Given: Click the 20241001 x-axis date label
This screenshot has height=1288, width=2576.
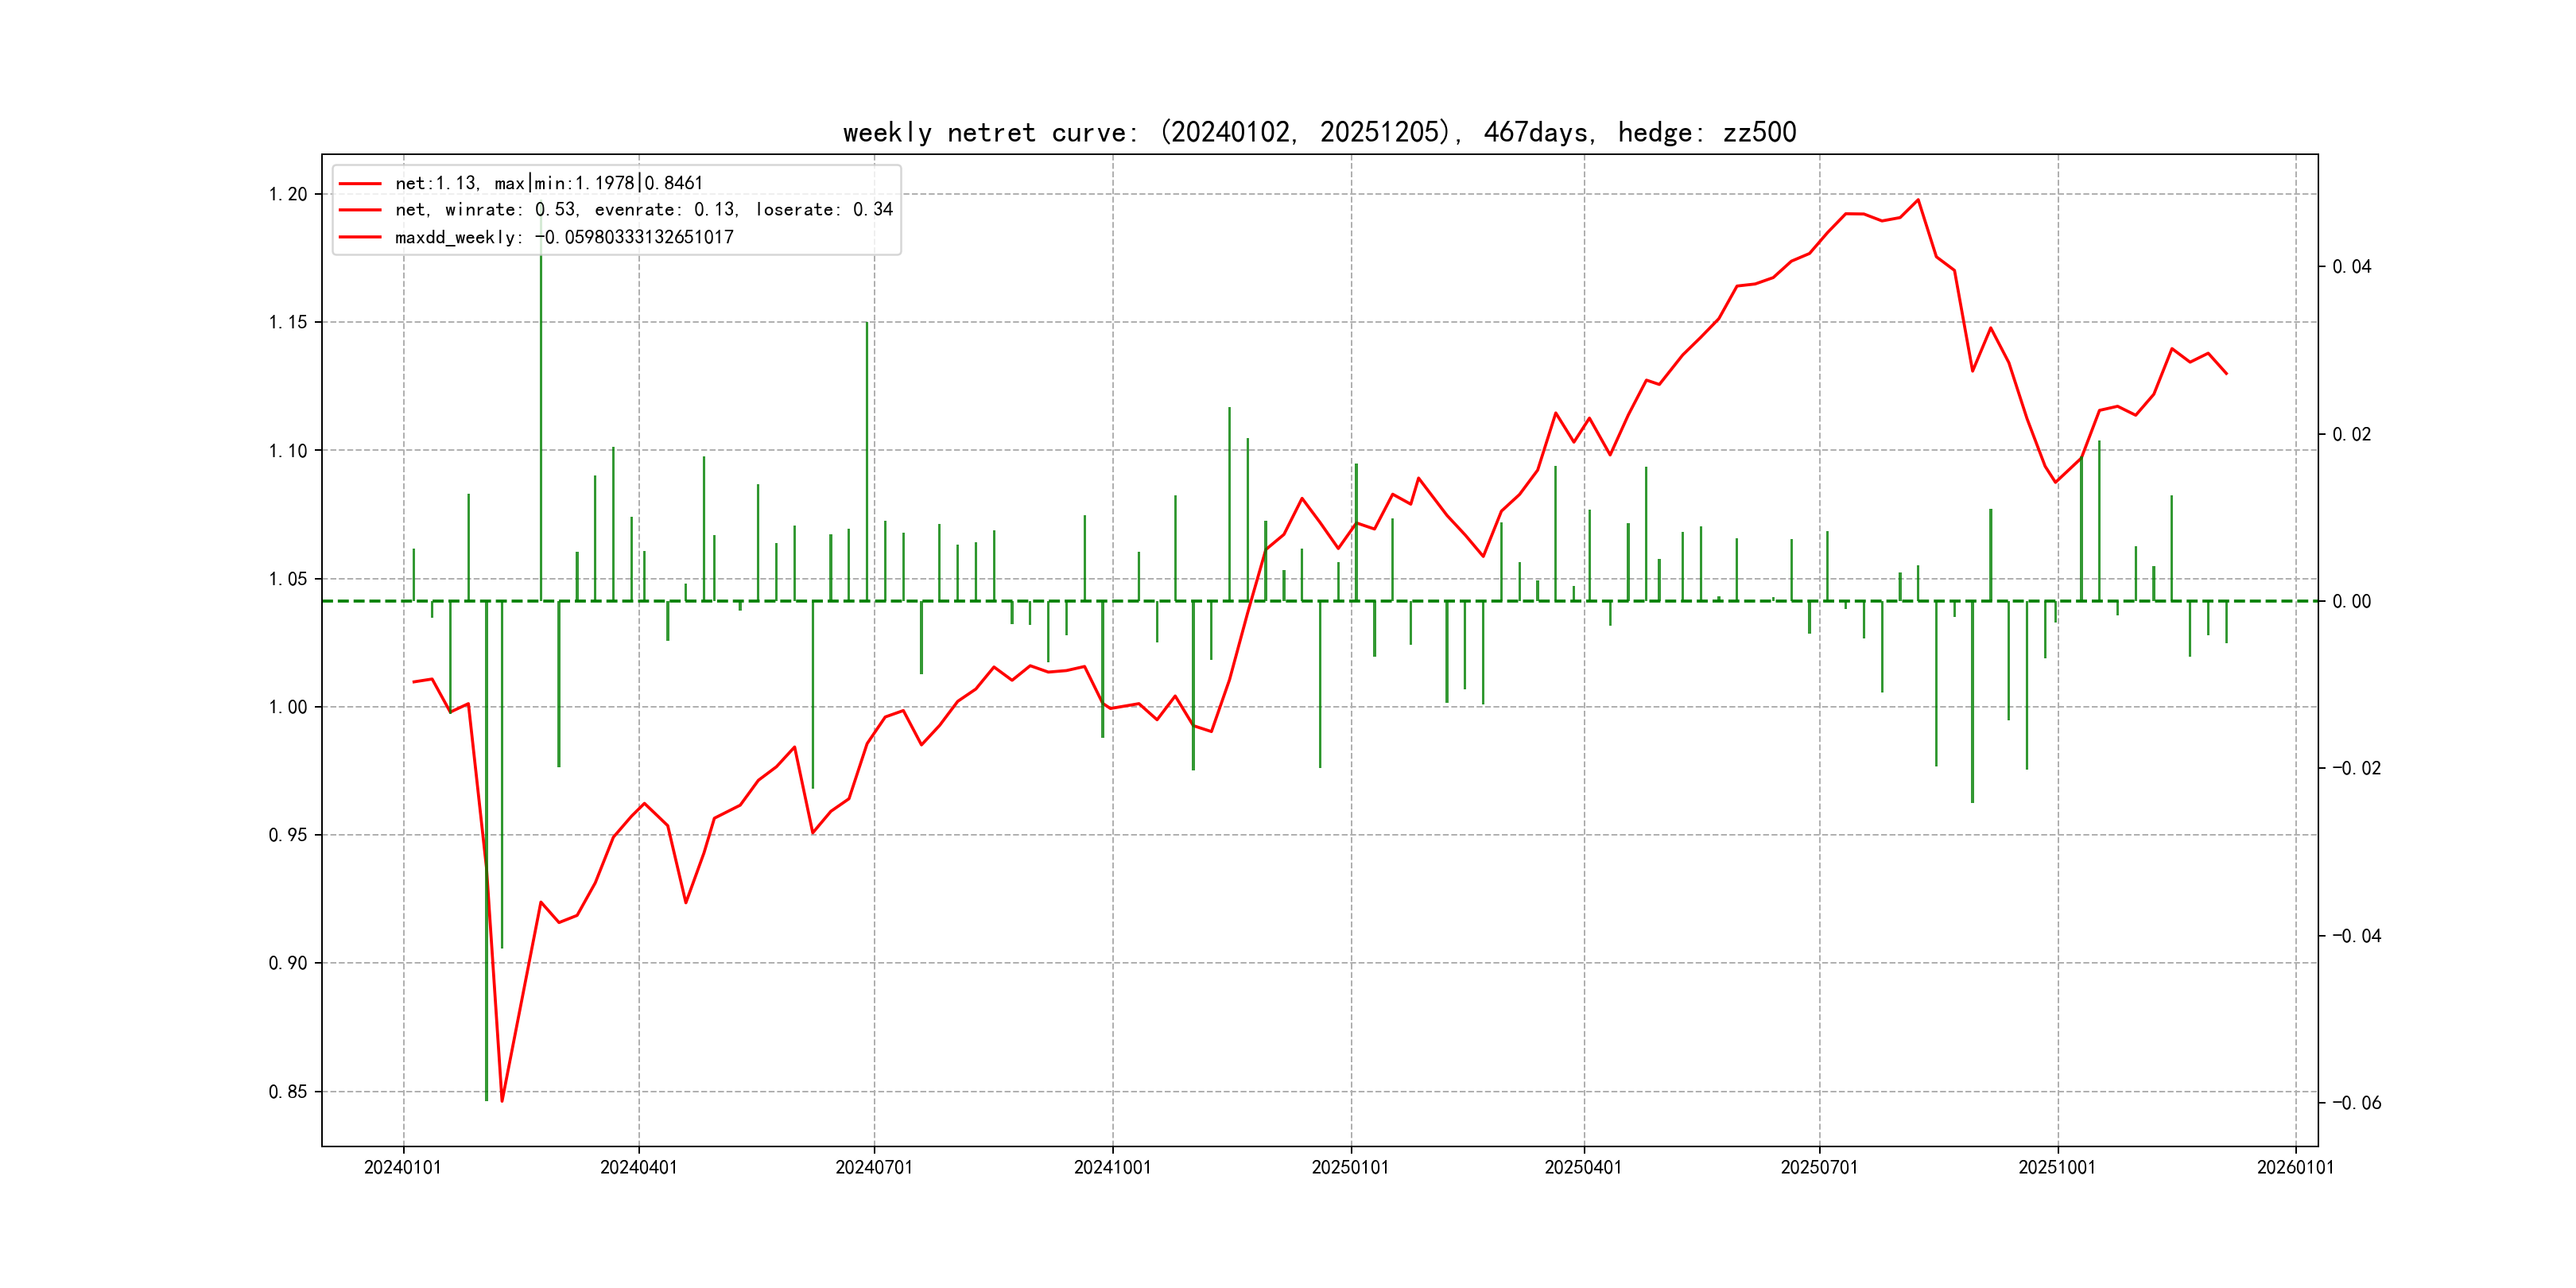Looking at the screenshot, I should pyautogui.click(x=1112, y=1167).
